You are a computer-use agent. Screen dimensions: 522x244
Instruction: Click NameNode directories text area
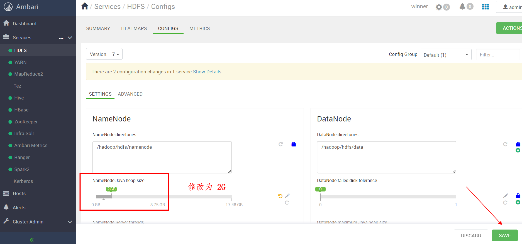pos(162,157)
